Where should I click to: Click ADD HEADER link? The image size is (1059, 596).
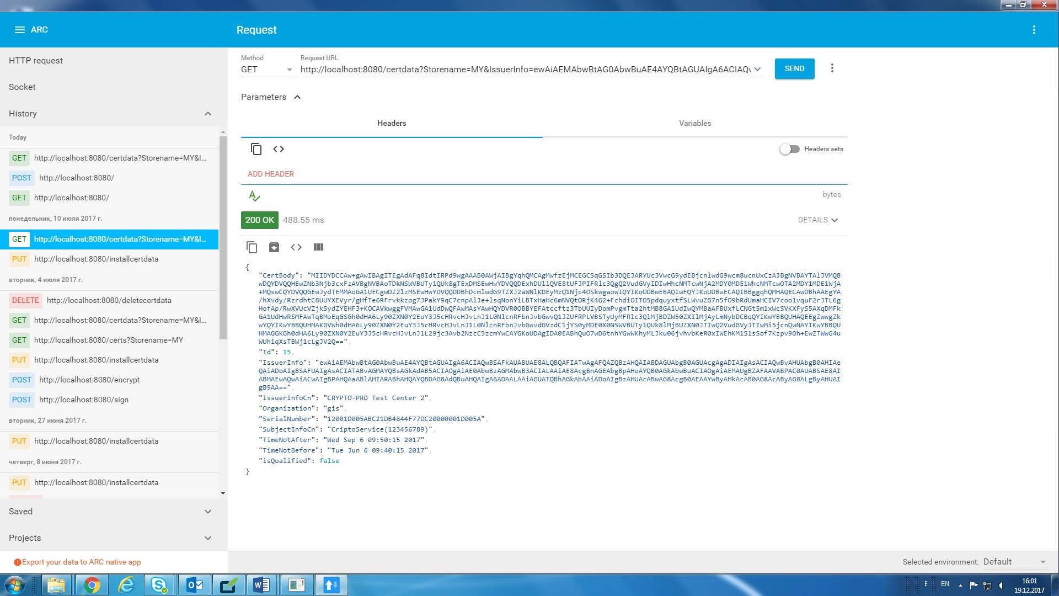[270, 174]
